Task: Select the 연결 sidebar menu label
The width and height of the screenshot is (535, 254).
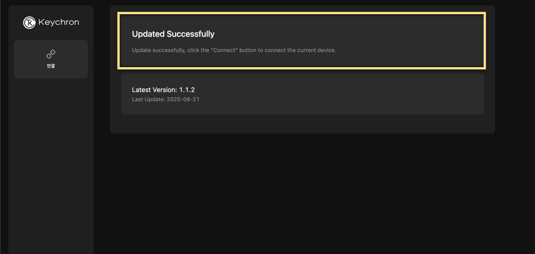Action: coord(51,66)
